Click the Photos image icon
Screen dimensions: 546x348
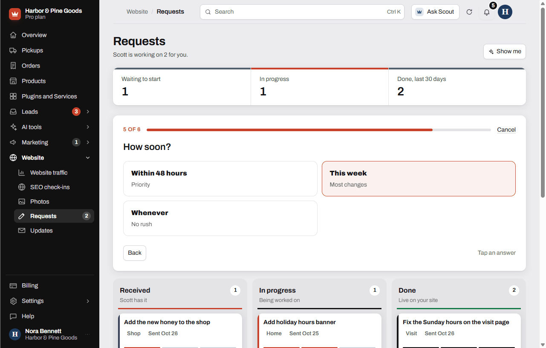click(x=22, y=201)
